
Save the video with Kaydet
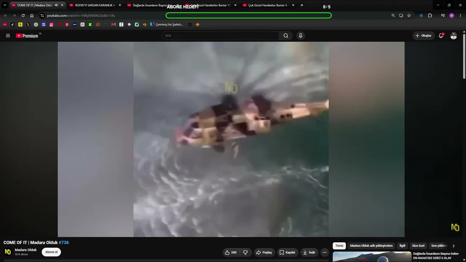click(287, 253)
